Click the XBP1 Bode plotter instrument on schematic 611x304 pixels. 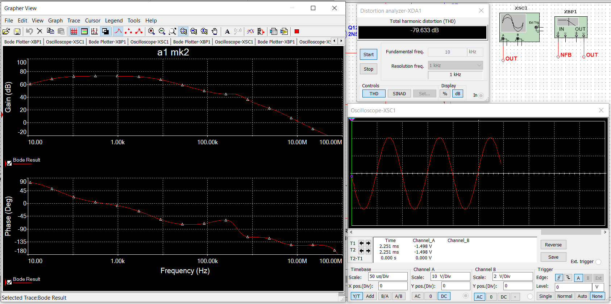(571, 27)
